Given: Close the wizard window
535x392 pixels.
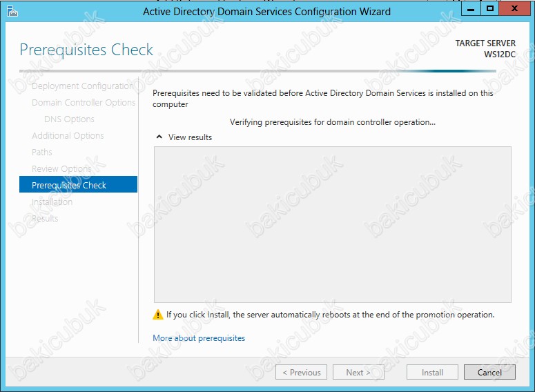Looking at the screenshot, I should (x=514, y=9).
